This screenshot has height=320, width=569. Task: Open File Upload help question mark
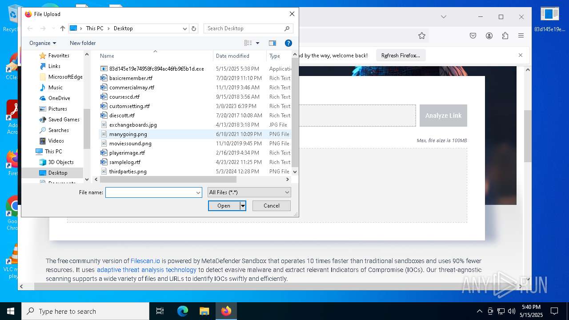point(289,43)
